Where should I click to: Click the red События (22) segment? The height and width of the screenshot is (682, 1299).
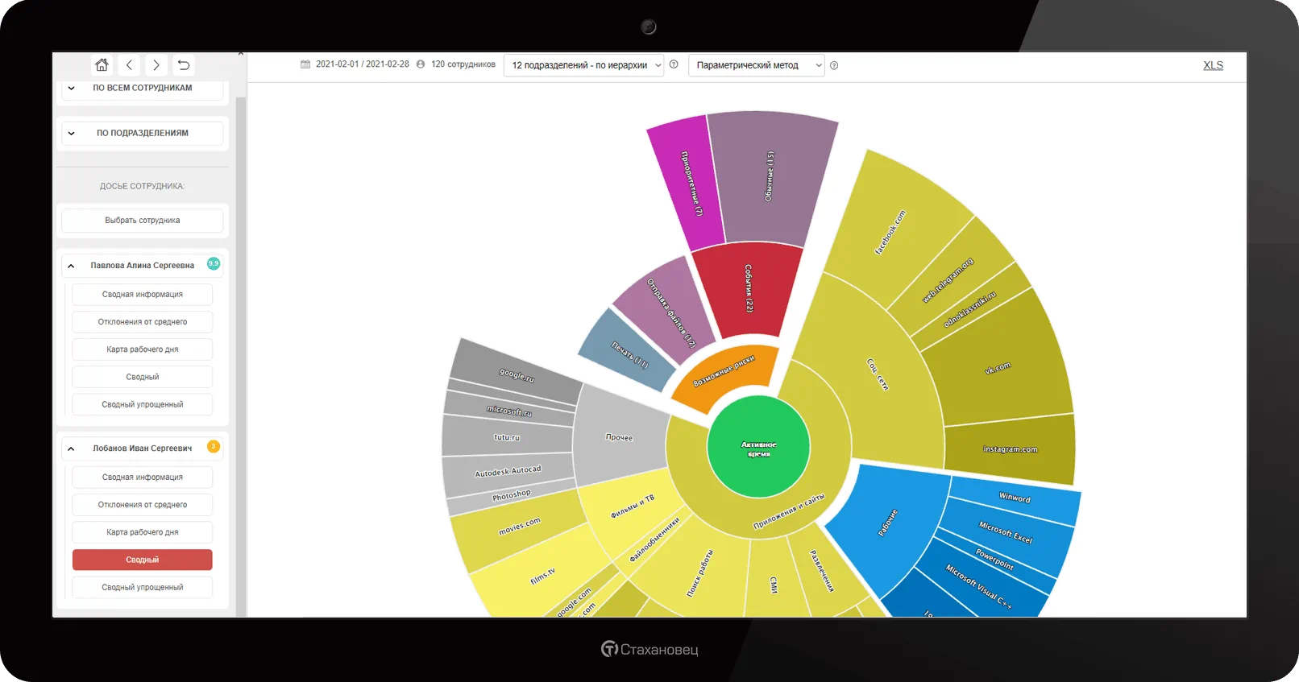(x=749, y=290)
